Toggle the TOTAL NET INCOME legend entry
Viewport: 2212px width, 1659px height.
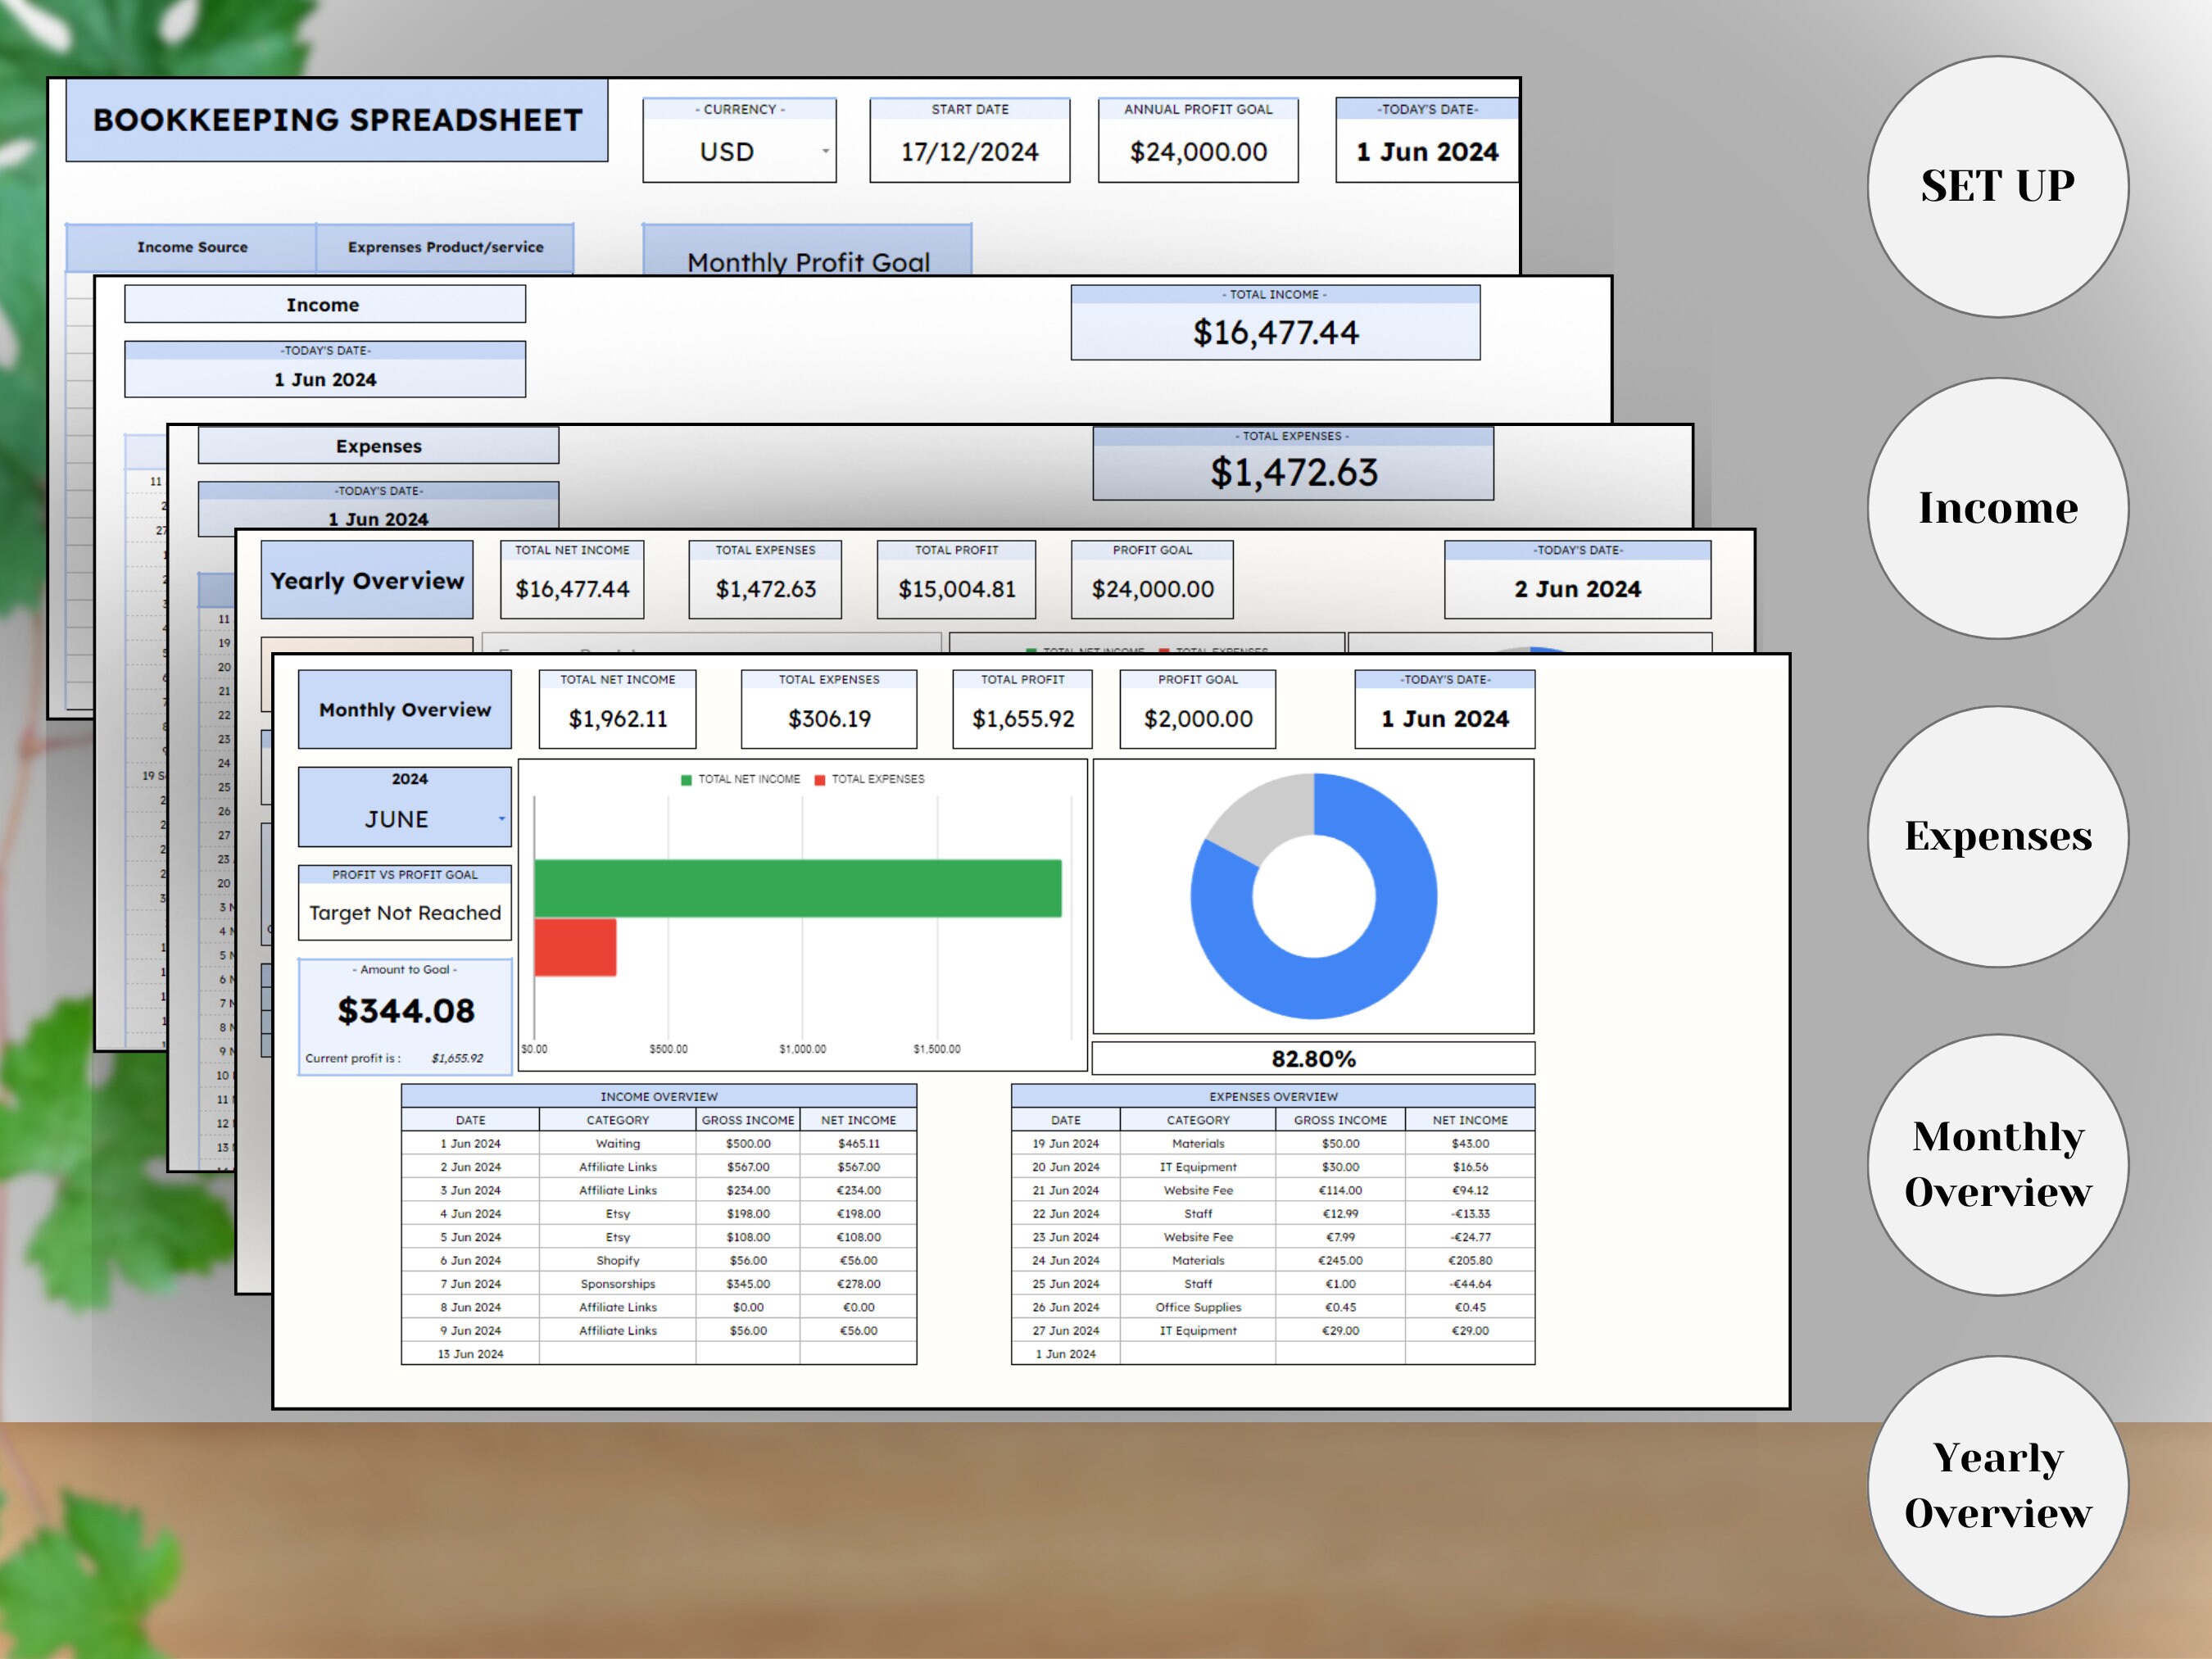point(740,778)
